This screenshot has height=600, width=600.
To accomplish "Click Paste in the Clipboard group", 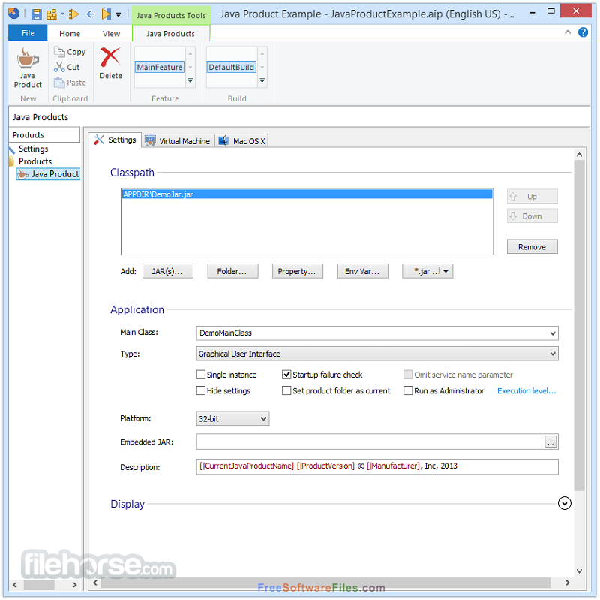I will 70,83.
